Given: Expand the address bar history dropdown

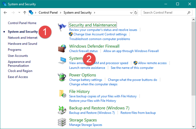Looking at the screenshot, I should [x=131, y=13].
